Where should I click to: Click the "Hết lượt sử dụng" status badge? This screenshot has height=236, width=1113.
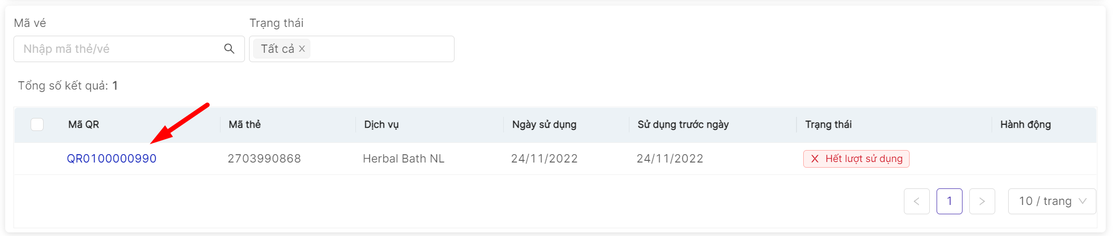[x=863, y=159]
